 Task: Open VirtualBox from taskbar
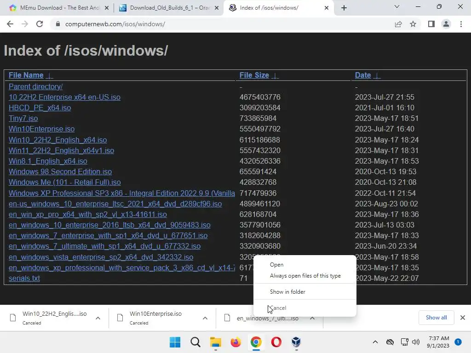click(x=296, y=342)
